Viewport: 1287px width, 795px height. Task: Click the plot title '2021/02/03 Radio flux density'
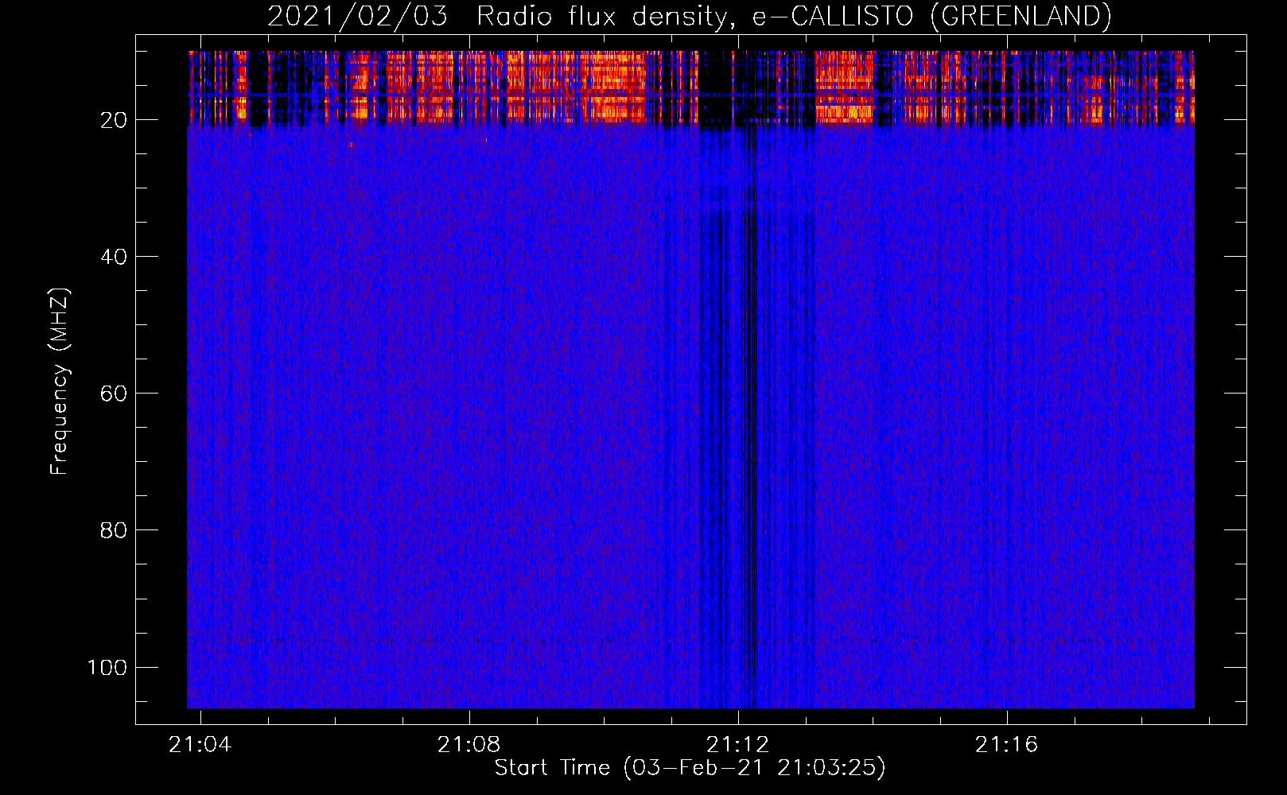[689, 16]
